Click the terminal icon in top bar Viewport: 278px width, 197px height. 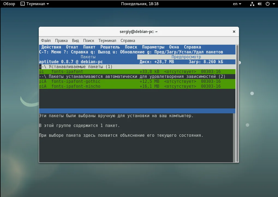pos(23,4)
